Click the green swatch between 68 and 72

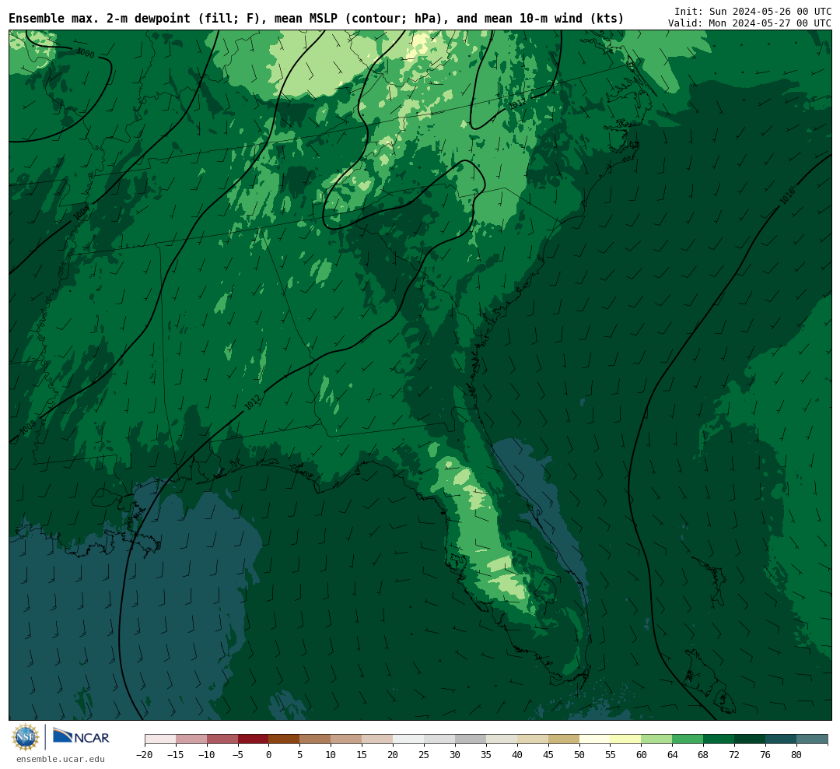719,739
